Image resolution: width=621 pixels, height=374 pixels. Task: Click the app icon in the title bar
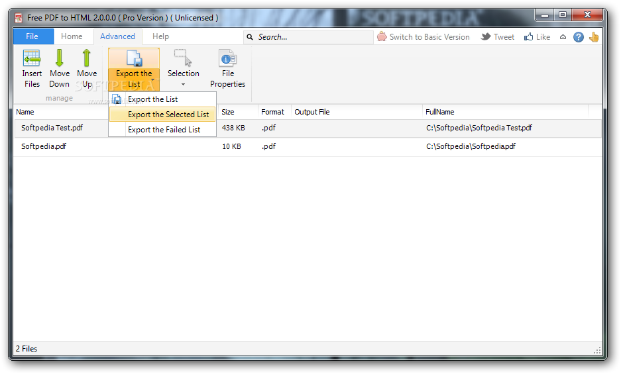[18, 18]
